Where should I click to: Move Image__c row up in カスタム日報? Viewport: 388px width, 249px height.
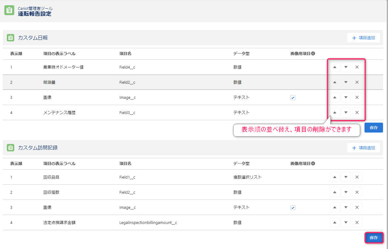pos(334,97)
